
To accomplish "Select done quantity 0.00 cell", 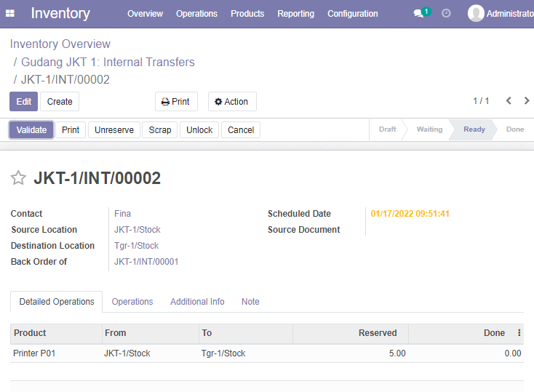I will pyautogui.click(x=466, y=353).
